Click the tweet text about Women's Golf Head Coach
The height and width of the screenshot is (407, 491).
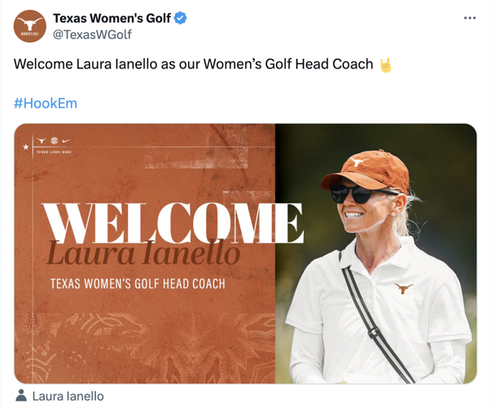point(193,64)
